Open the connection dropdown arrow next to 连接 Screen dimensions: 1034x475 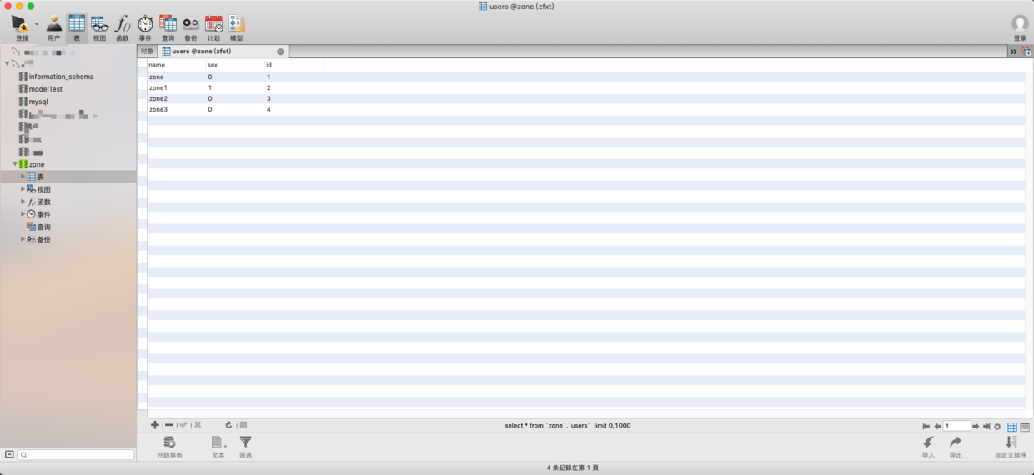point(37,23)
